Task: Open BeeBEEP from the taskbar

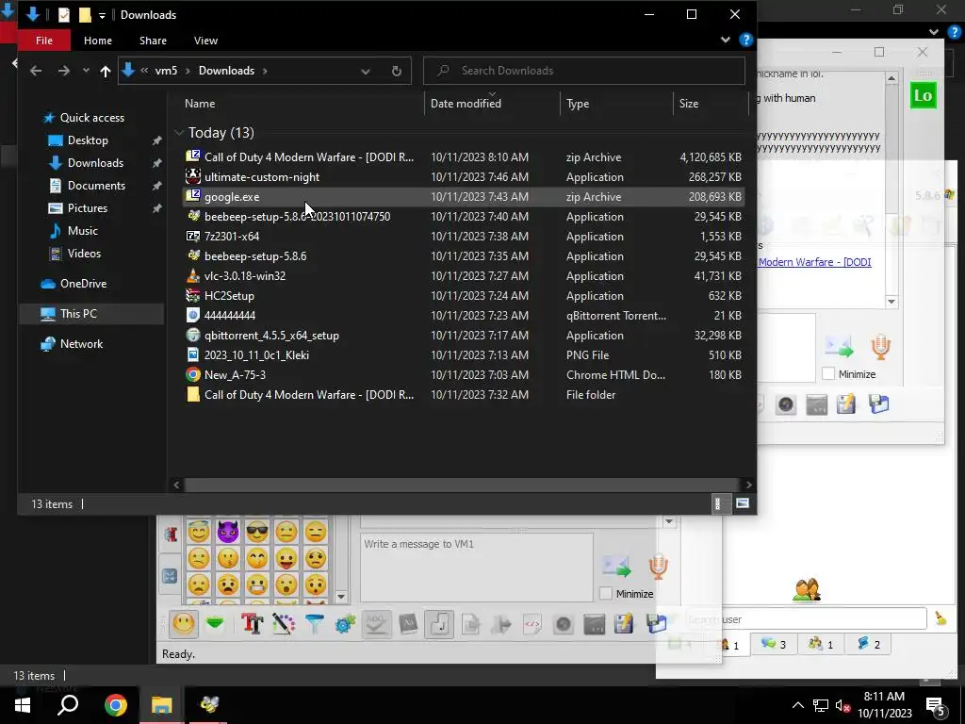Action: (x=208, y=704)
